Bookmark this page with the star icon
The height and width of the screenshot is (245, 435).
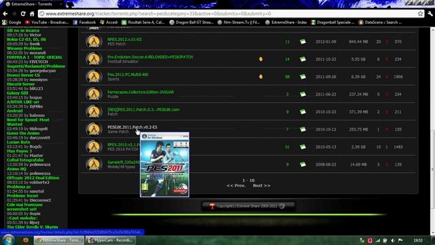click(420, 14)
